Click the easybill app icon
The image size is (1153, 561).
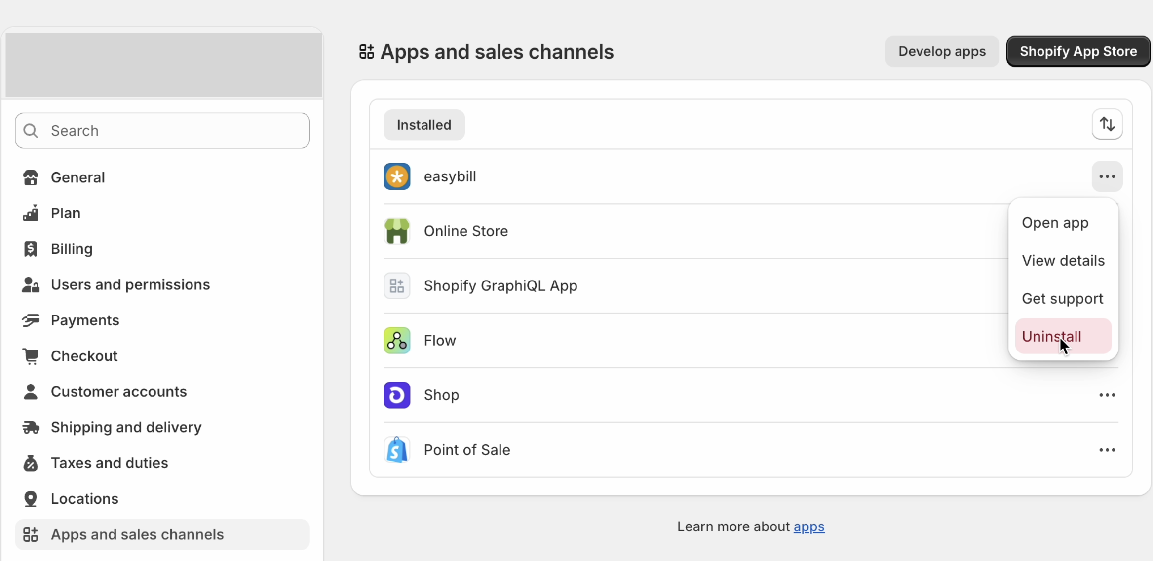tap(397, 176)
